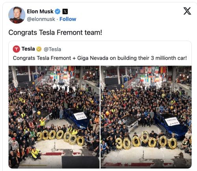The width and height of the screenshot is (197, 171).
Task: Open Elon Musk's profile picture avatar
Action: coord(17,15)
